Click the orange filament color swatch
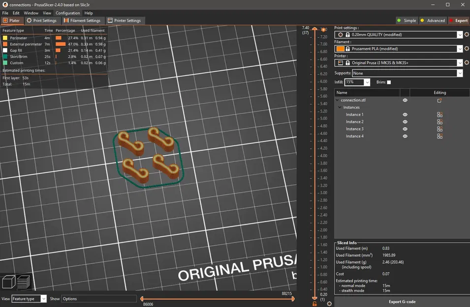470x307 pixels. [x=341, y=49]
